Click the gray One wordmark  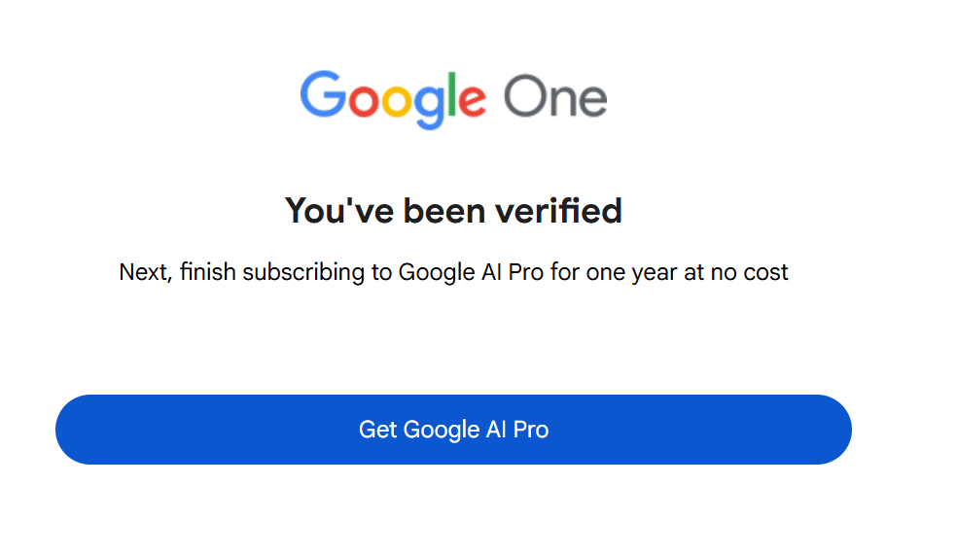click(x=555, y=97)
